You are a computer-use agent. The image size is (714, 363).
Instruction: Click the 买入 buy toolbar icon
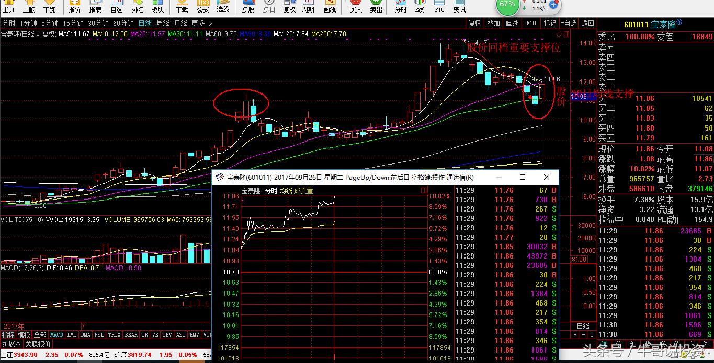pyautogui.click(x=356, y=7)
